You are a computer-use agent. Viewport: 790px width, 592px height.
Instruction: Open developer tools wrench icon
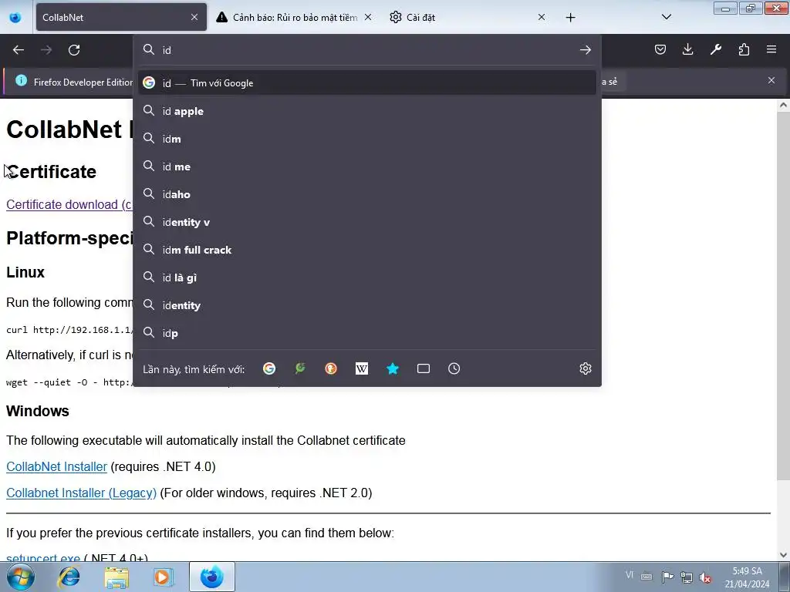click(x=716, y=49)
